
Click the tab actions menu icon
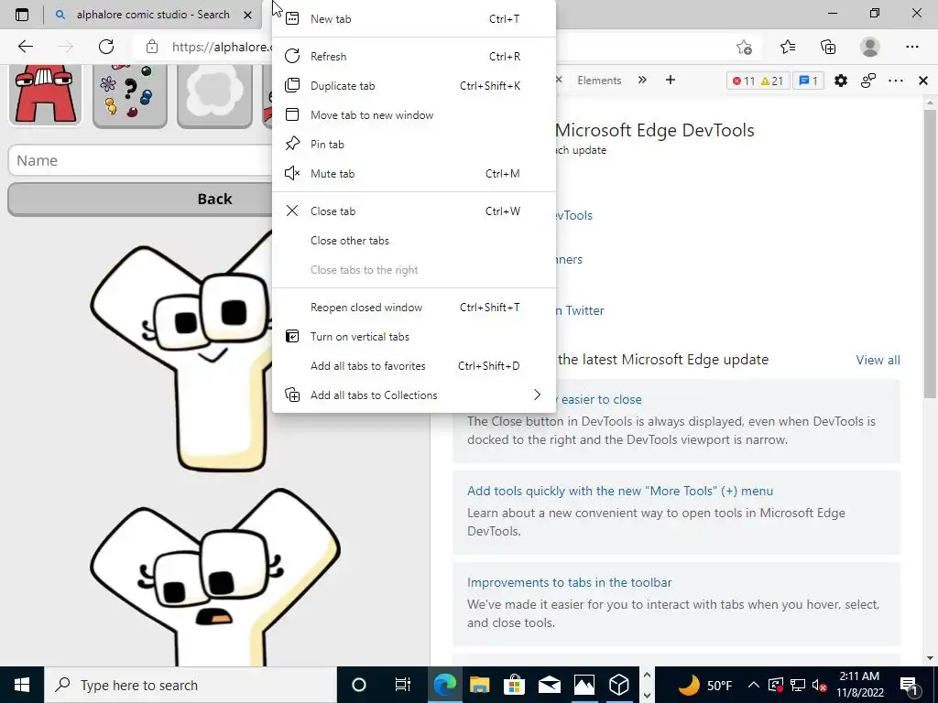tap(22, 15)
